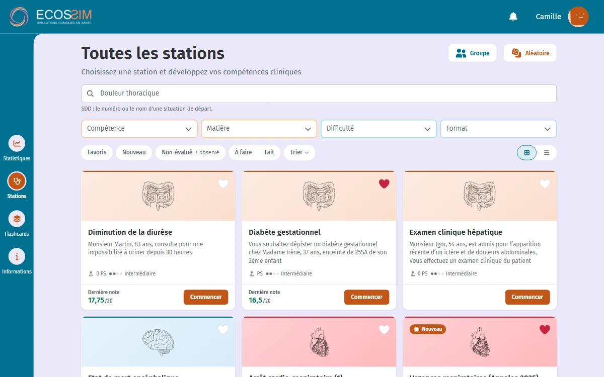604x377 pixels.
Task: Open the Flashcards sidebar icon
Action: pyautogui.click(x=17, y=219)
